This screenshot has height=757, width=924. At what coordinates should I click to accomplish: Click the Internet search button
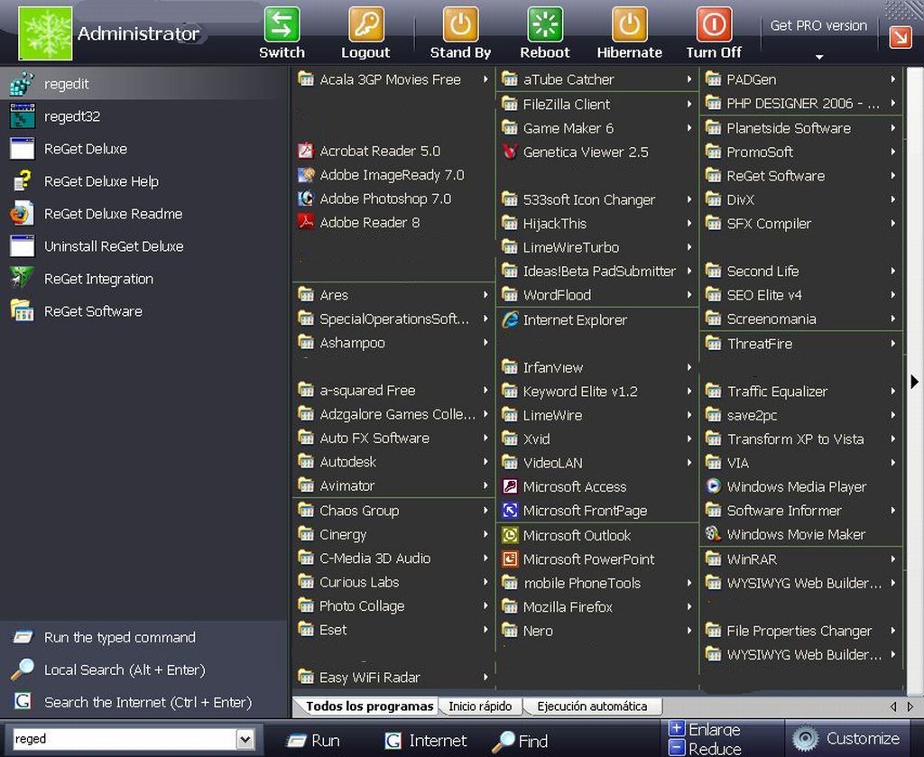pyautogui.click(x=425, y=741)
